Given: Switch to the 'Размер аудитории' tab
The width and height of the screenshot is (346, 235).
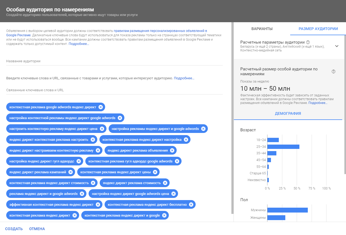Looking at the screenshot, I should tap(318, 29).
